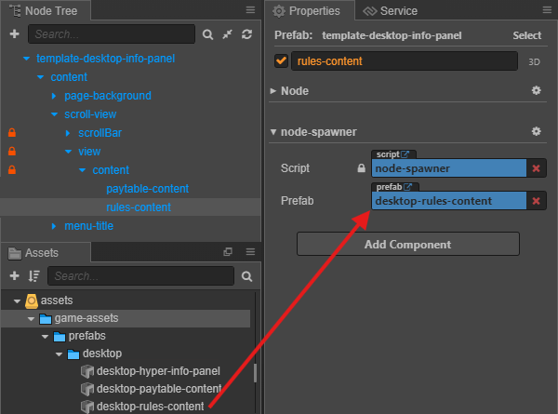Click the Assets search field
Image resolution: width=558 pixels, height=414 pixels.
point(141,276)
